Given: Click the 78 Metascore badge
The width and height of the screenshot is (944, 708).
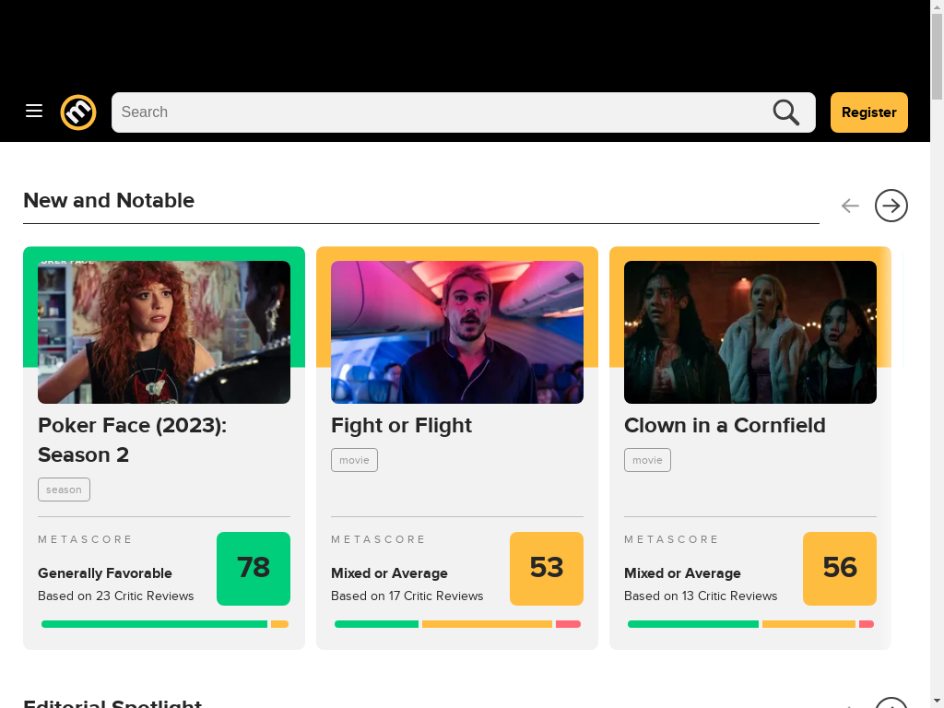Looking at the screenshot, I should (254, 568).
